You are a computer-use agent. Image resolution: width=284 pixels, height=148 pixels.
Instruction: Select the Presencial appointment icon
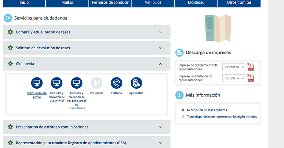tap(96, 83)
